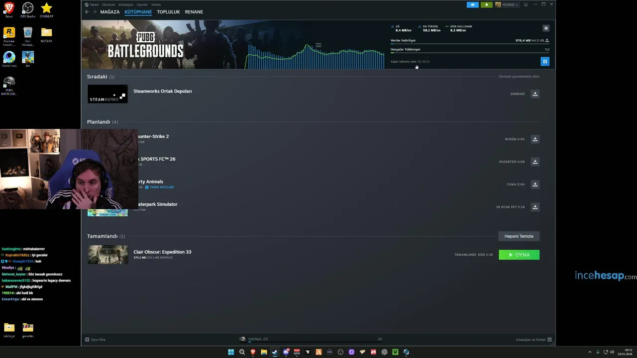Image resolution: width=637 pixels, height=358 pixels.
Task: Open the download graph drag handle menu
Action: 318,45
